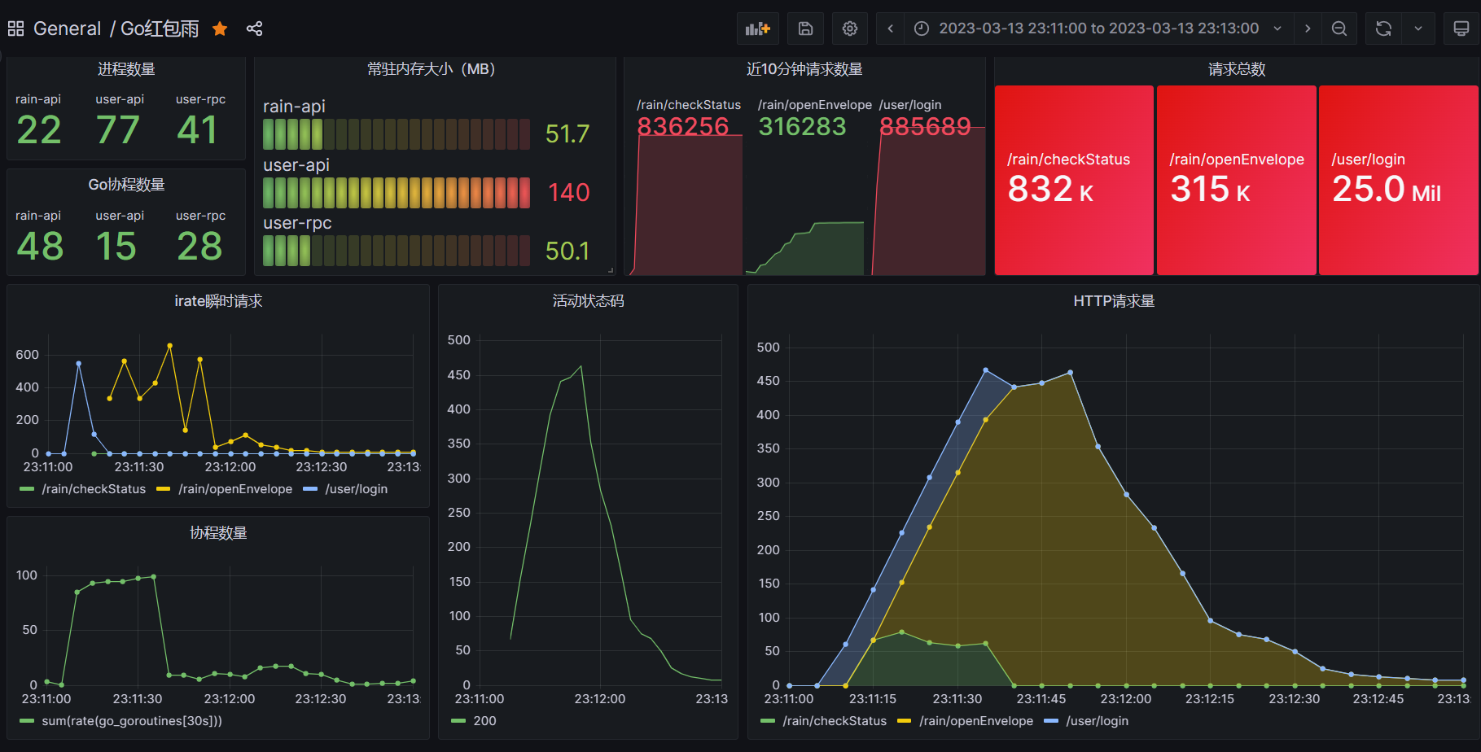The width and height of the screenshot is (1481, 752).
Task: Refresh the dashboard
Action: pyautogui.click(x=1383, y=28)
